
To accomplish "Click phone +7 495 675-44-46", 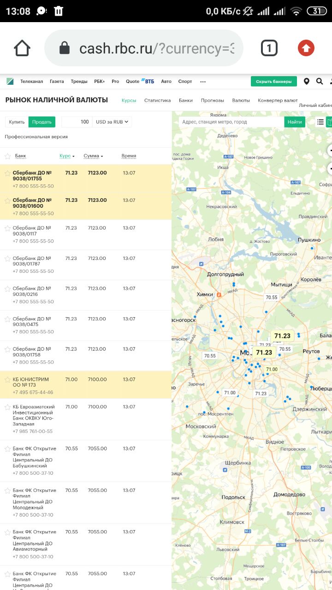I will click(33, 393).
